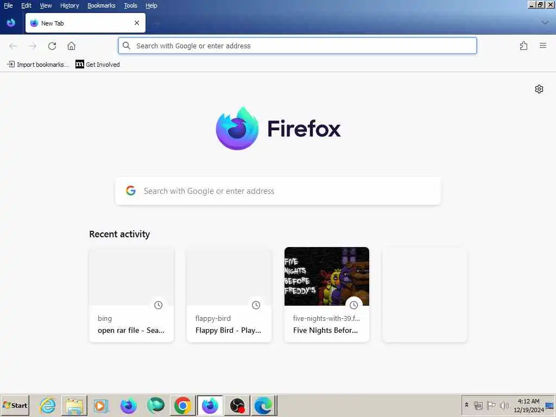Select the New Tab tab
This screenshot has width=556, height=417.
(85, 23)
